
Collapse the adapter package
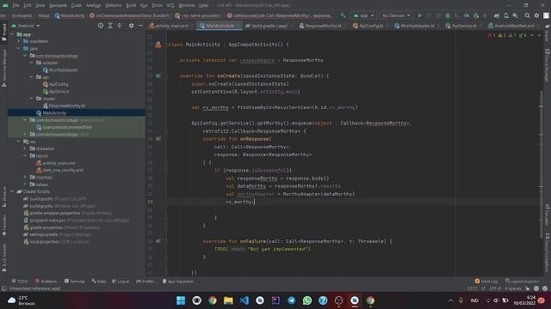click(x=32, y=63)
